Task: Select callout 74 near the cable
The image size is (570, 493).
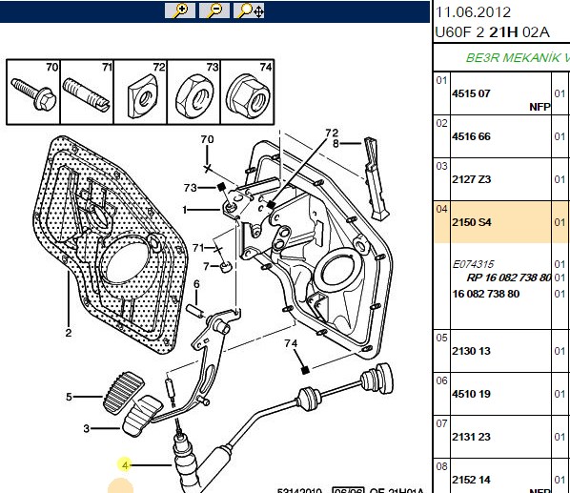Action: 291,343
